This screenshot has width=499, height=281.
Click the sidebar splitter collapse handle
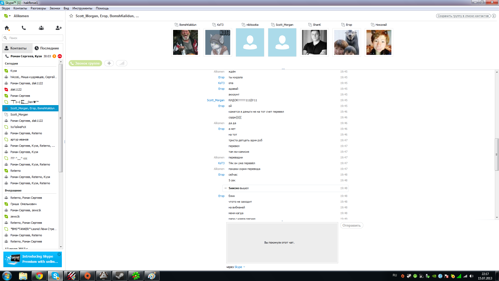64,142
